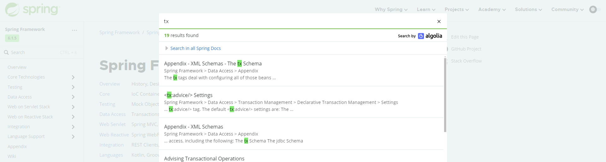
Task: Open the Projects navigation menu
Action: [456, 9]
